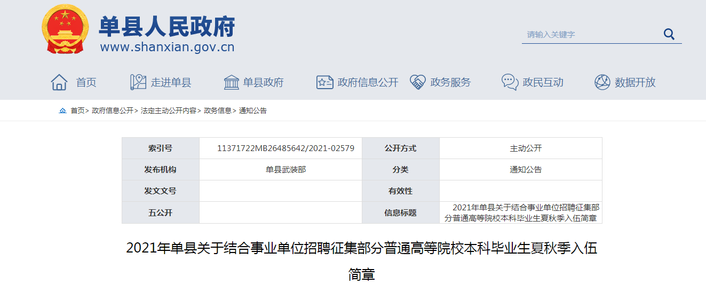Viewport: 706px width, 284px height.
Task: Click the 索引号 table label
Action: pyautogui.click(x=160, y=148)
